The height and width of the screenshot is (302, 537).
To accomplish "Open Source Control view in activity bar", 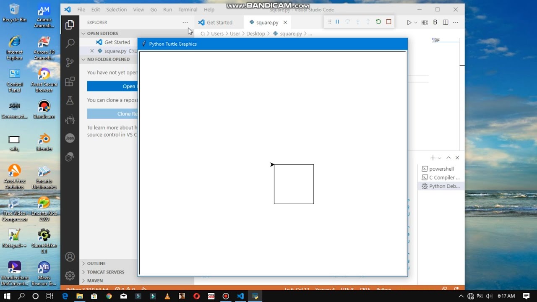I will (70, 62).
